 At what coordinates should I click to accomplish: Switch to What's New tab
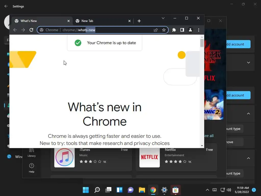[x=42, y=21]
